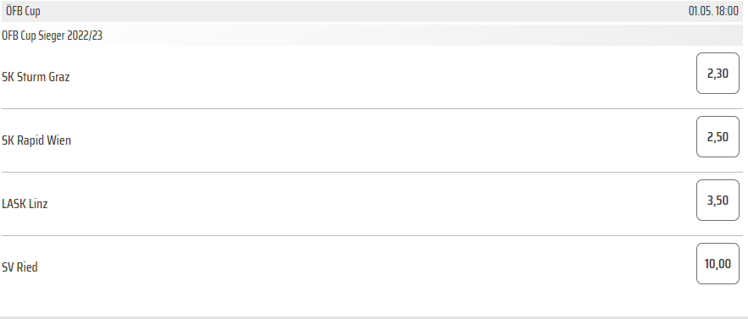
Task: Select the 2,30 odds for SK Sturm Graz
Action: coord(718,73)
